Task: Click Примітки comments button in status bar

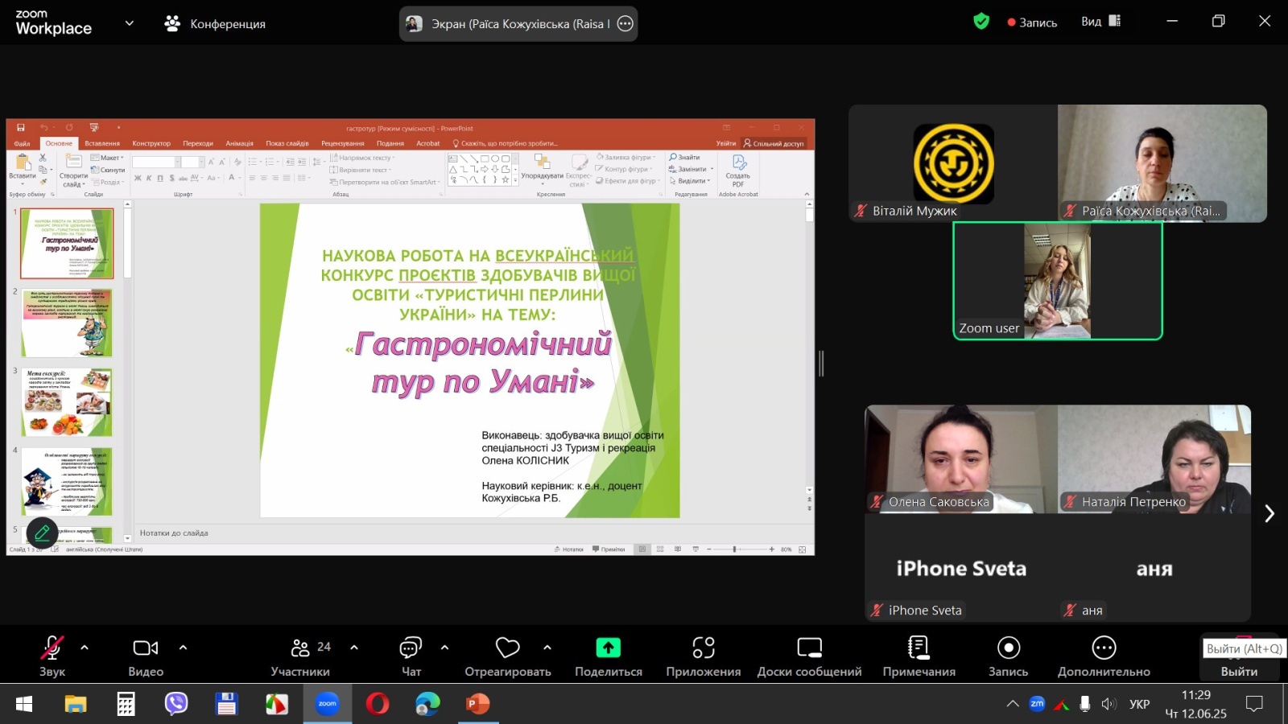Action: 609,549
